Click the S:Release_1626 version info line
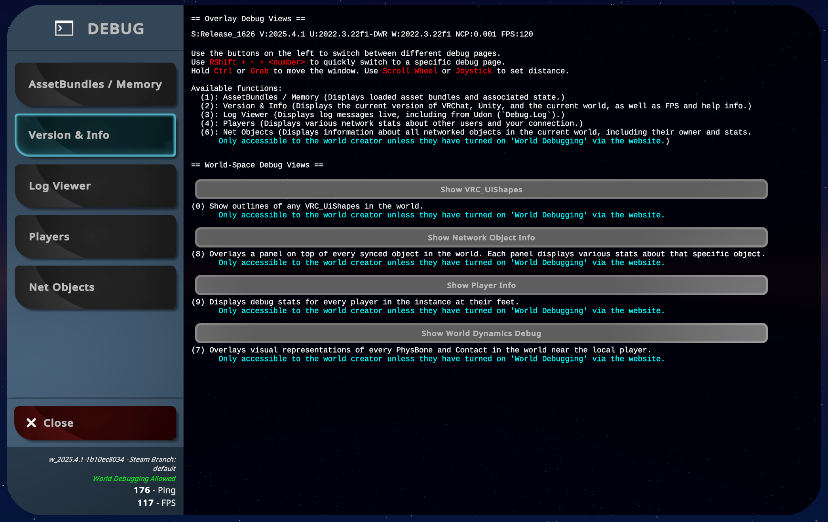The image size is (828, 522). [361, 34]
